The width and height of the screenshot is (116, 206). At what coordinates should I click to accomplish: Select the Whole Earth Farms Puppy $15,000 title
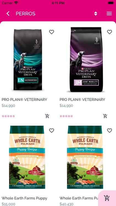tap(24, 198)
